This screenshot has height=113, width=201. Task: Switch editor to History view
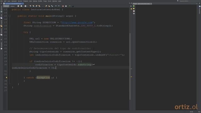tap(13, 6)
